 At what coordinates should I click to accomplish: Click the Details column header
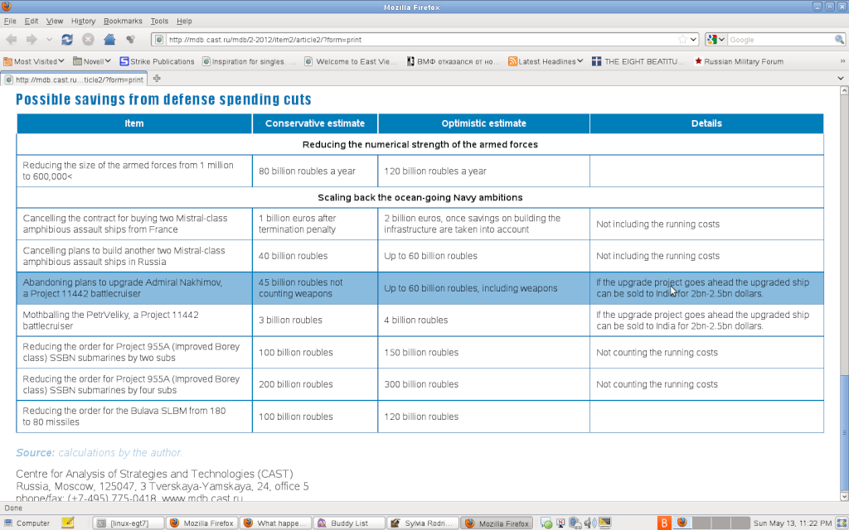(x=706, y=123)
